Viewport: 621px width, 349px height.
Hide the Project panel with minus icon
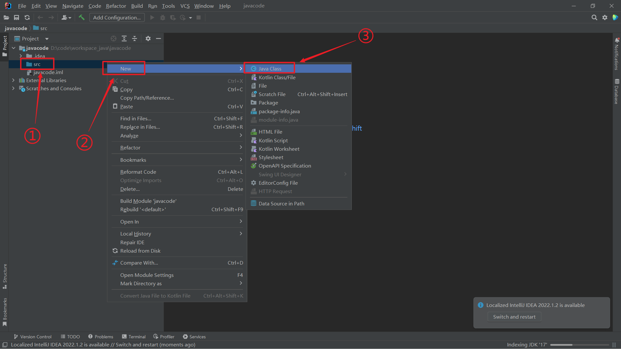(158, 38)
